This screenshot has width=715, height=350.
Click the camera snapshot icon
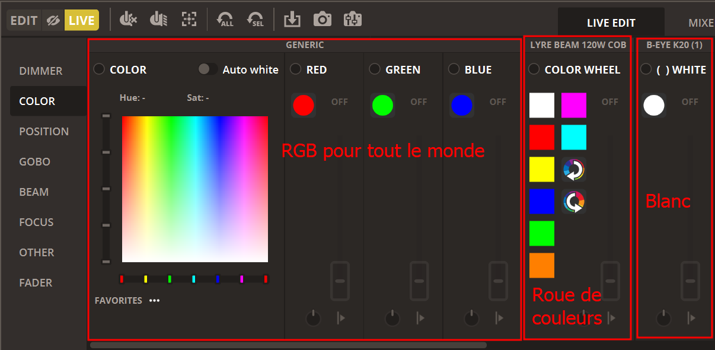click(x=323, y=20)
